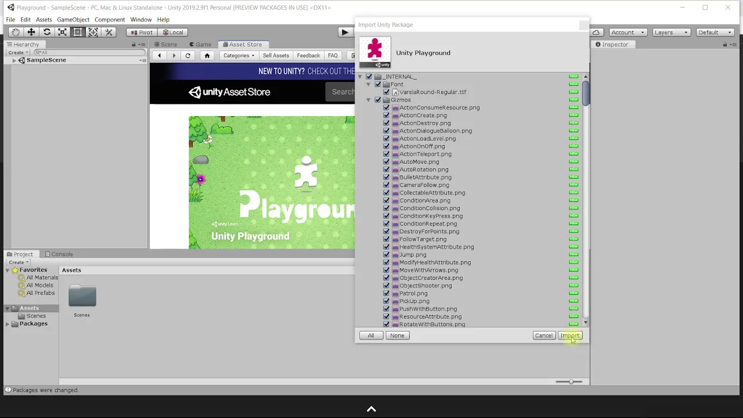Collapse the Font folder in import list
This screenshot has width=743, height=418.
click(x=369, y=84)
